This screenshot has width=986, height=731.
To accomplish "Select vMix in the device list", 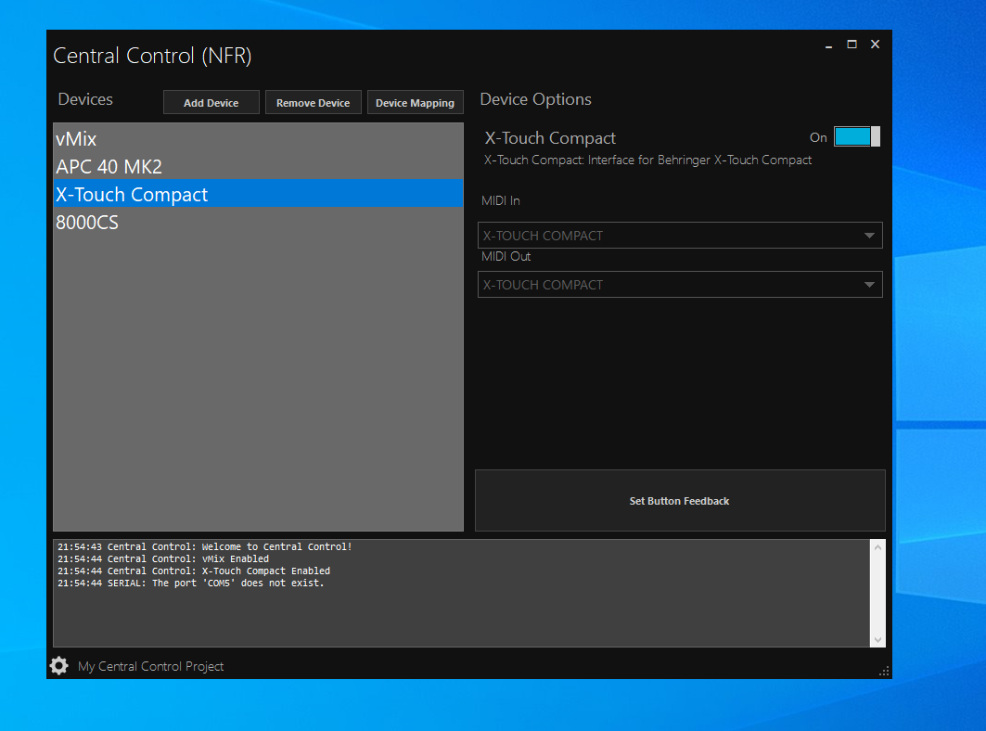I will tap(76, 139).
